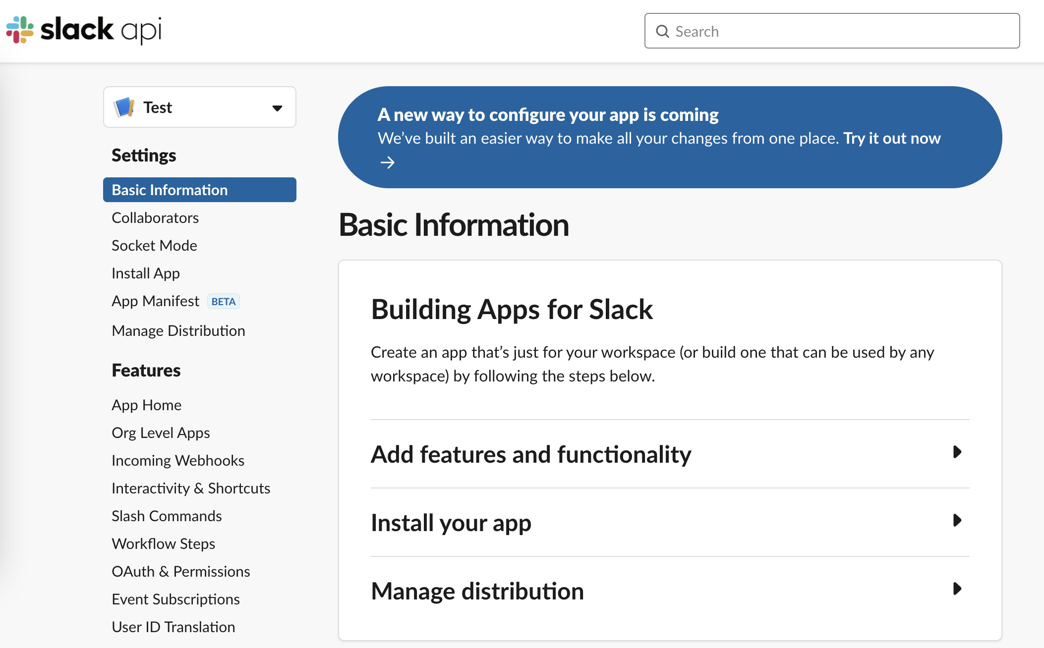Click the notebook icon next to Test
This screenshot has height=648, width=1044.
click(124, 107)
